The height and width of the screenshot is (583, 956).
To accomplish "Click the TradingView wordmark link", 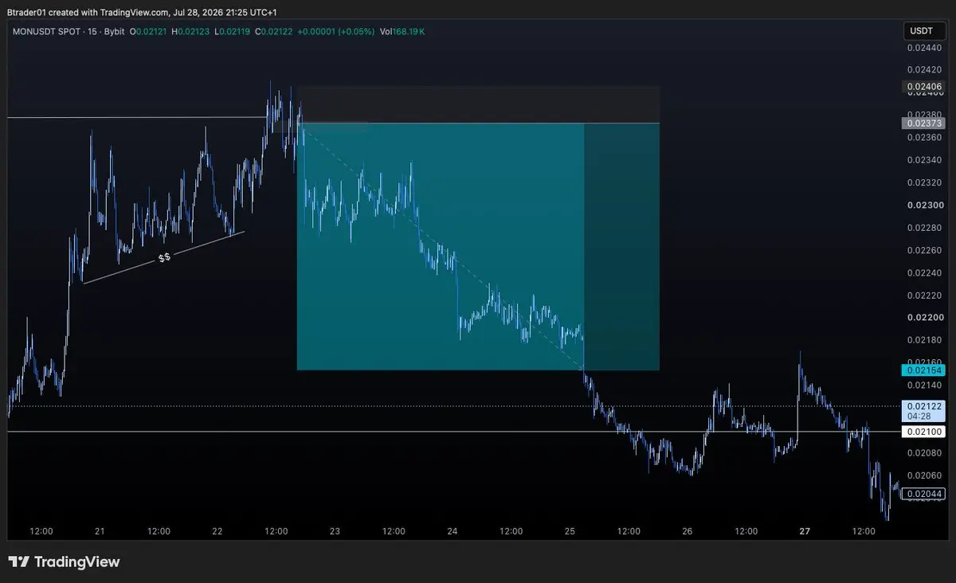I will point(76,561).
